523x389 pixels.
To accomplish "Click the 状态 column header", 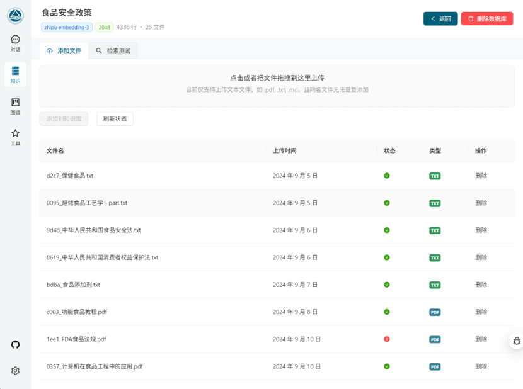I will click(x=389, y=150).
